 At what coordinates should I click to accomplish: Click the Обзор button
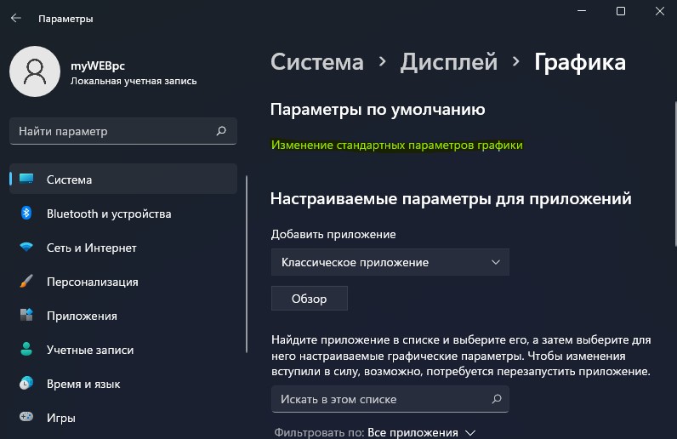tap(309, 298)
